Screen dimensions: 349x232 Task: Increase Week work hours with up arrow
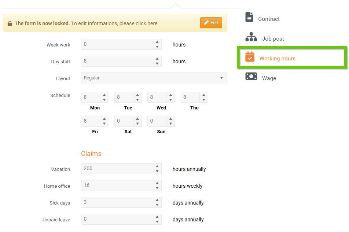pyautogui.click(x=157, y=42)
